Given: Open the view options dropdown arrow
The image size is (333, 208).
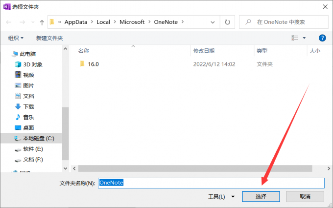Looking at the screenshot, I should pos(304,38).
